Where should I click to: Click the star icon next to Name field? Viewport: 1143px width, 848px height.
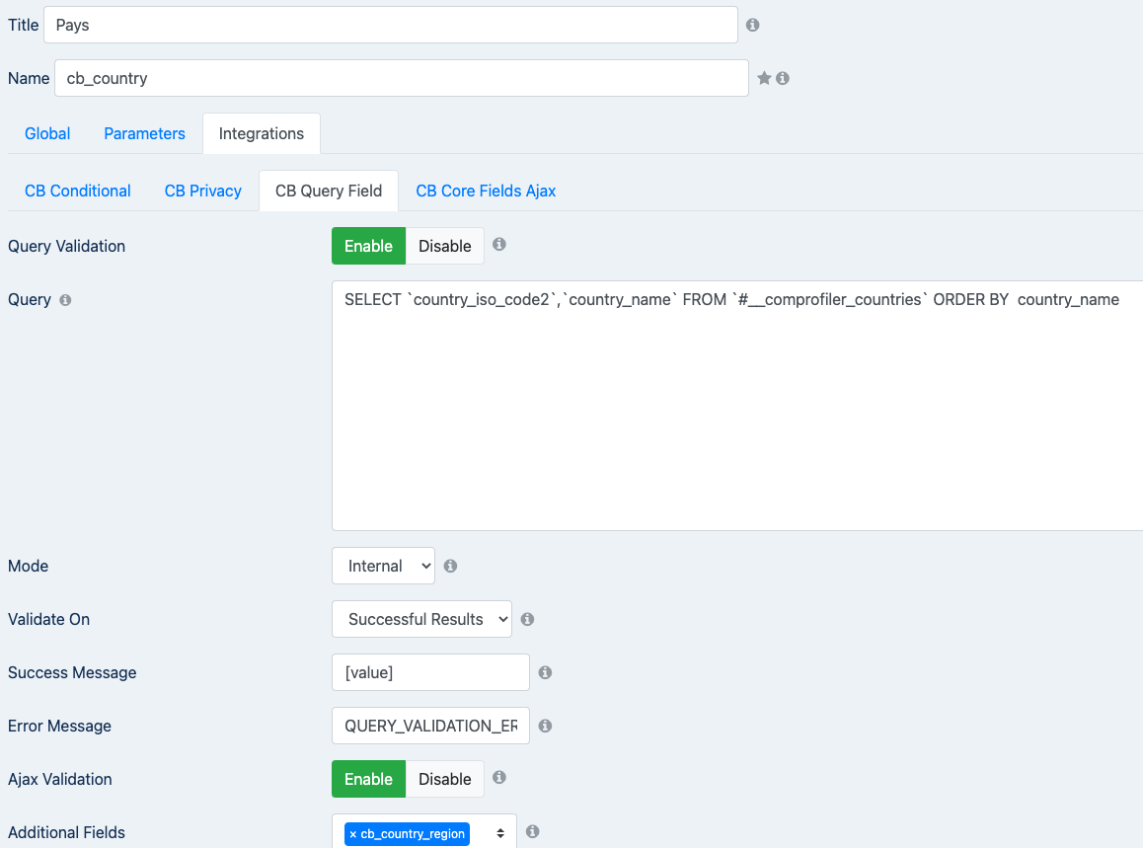[764, 78]
